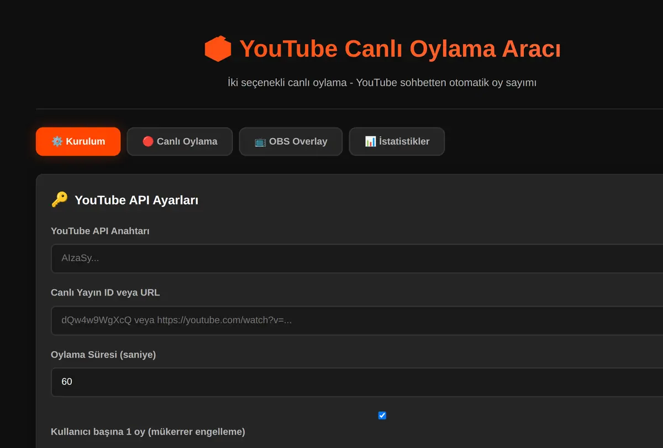The height and width of the screenshot is (448, 663).
Task: Click the YouTube Canlı Oylama Aracı title
Action: click(x=400, y=49)
